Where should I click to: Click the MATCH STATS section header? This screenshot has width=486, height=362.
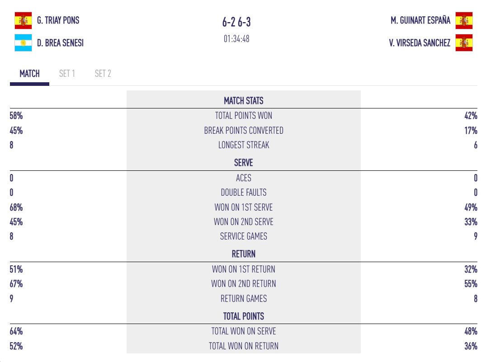point(243,101)
